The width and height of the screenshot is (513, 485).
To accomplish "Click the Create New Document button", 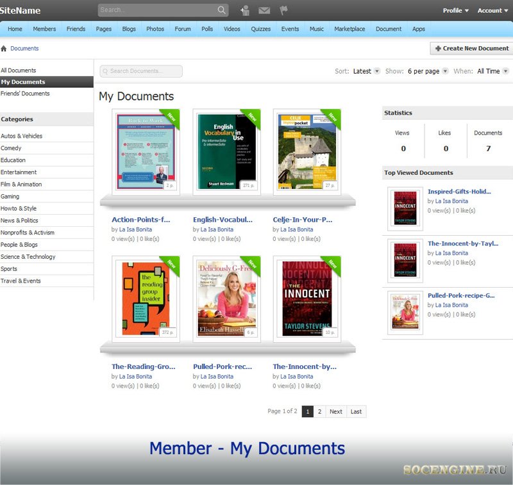I will (471, 48).
